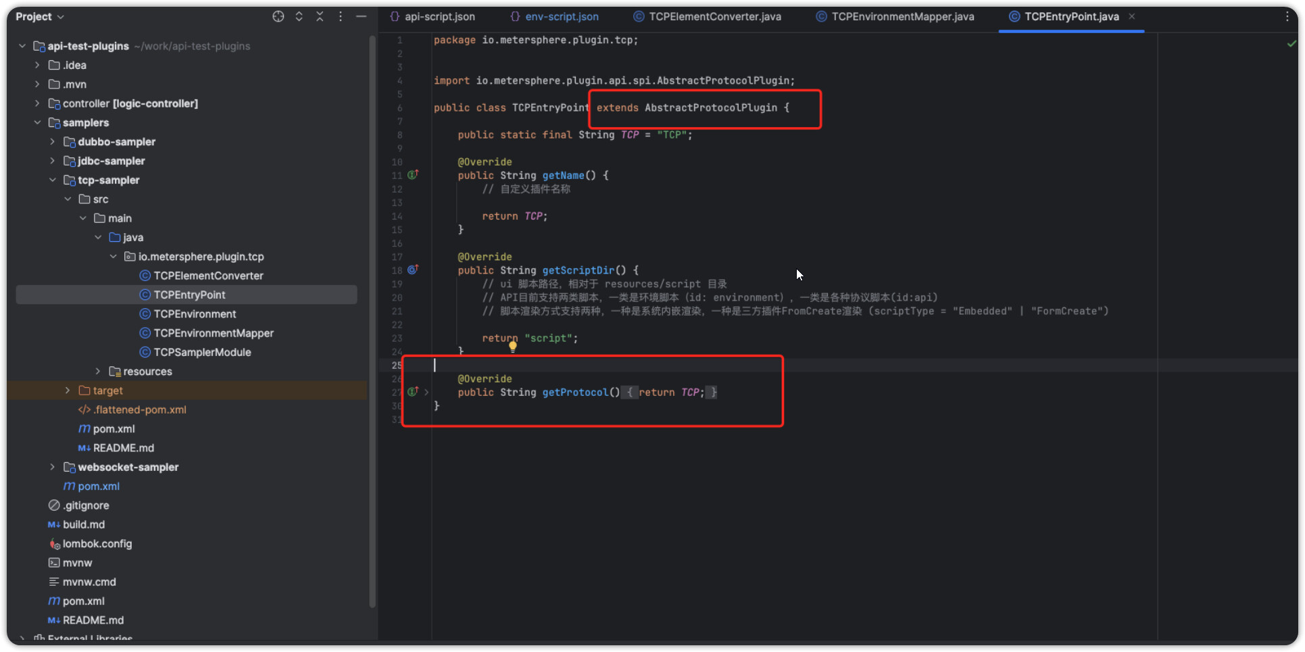Collapse all project tree nodes icon
The image size is (1305, 652).
(x=320, y=16)
